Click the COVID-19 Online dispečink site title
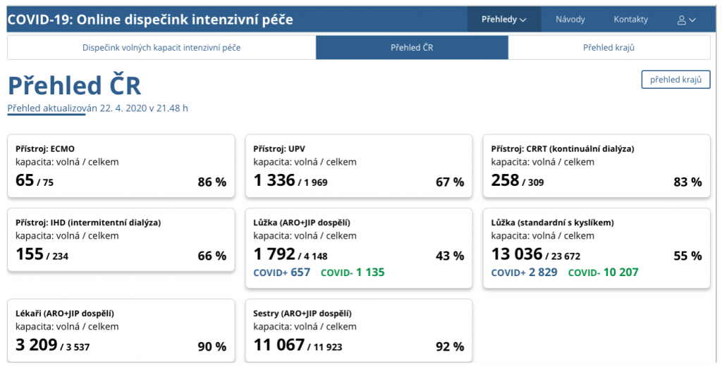The height and width of the screenshot is (369, 722). point(150,20)
